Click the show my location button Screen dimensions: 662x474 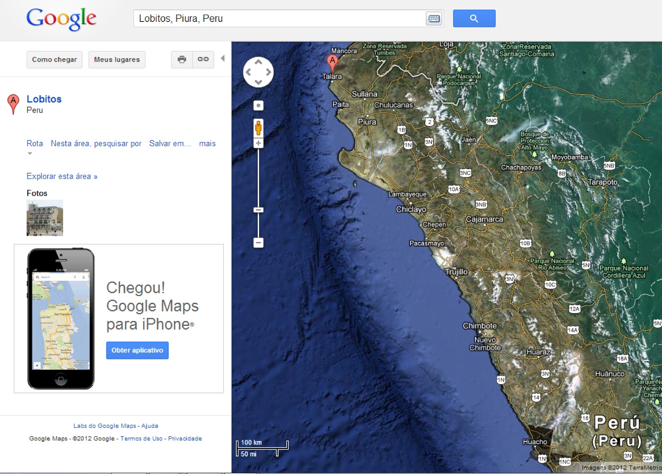coord(258,105)
